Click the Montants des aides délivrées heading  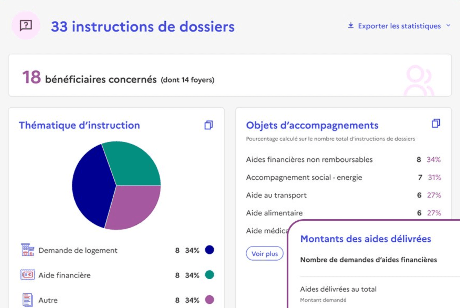coord(365,239)
